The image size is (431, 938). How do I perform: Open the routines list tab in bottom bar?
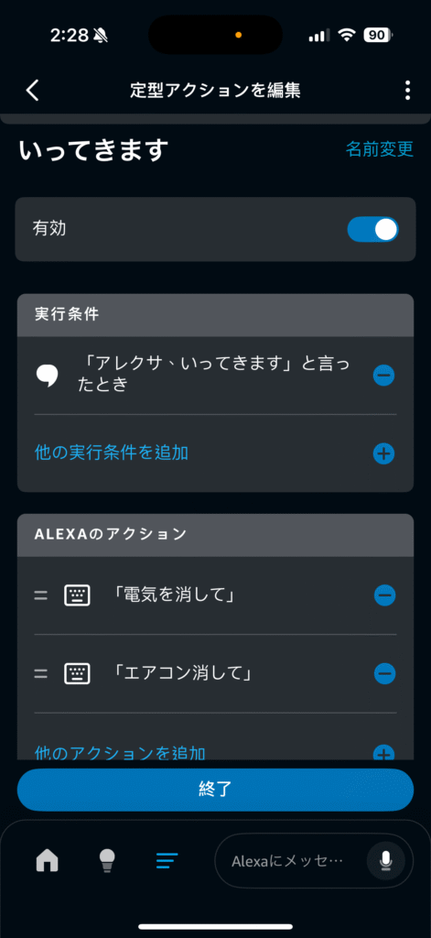pos(167,861)
